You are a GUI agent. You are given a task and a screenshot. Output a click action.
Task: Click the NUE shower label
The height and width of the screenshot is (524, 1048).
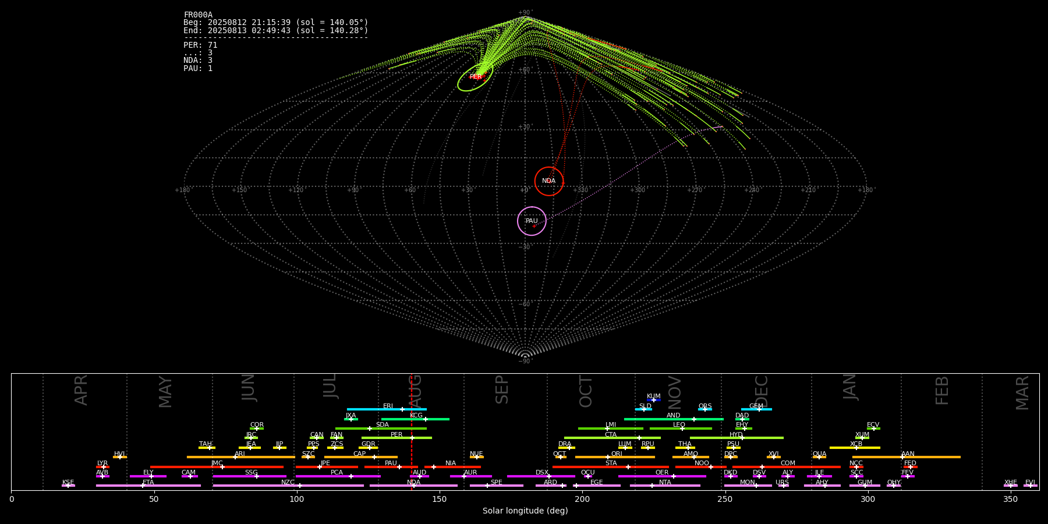pyautogui.click(x=476, y=454)
